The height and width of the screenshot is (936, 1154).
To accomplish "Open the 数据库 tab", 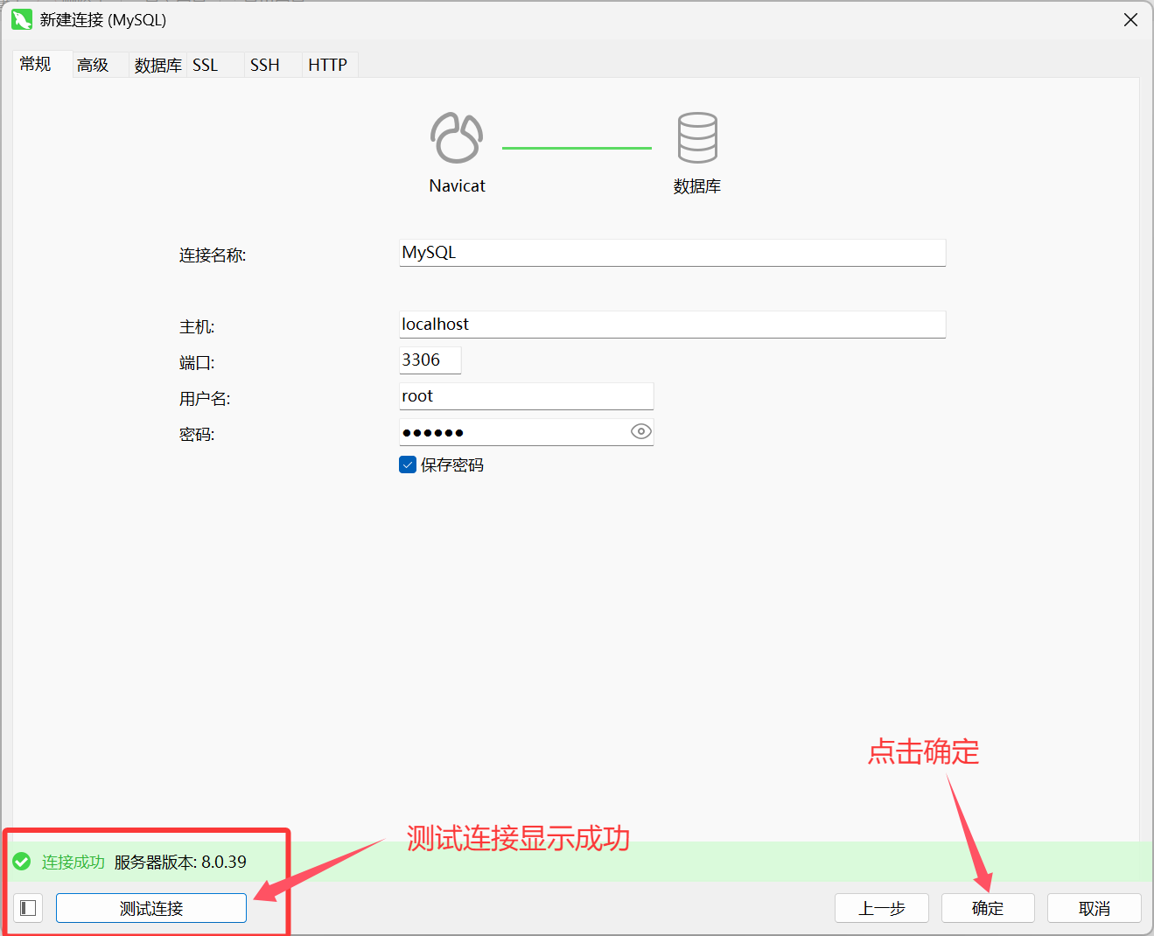I will pos(158,65).
